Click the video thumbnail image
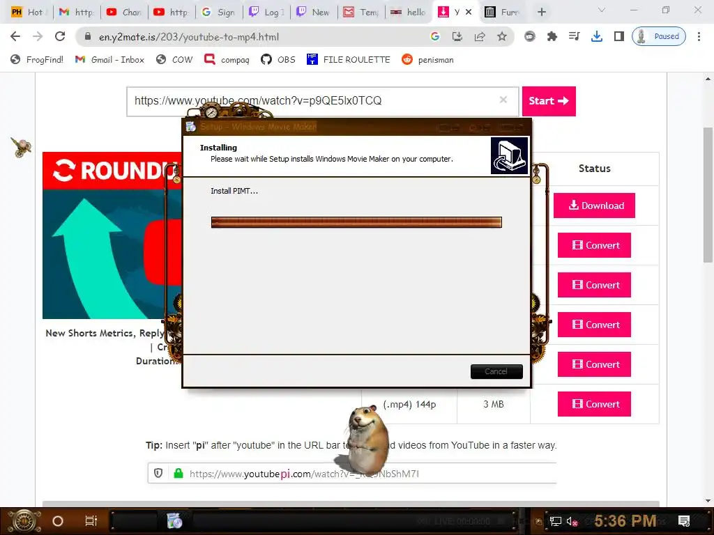This screenshot has width=714, height=535. tap(112, 235)
